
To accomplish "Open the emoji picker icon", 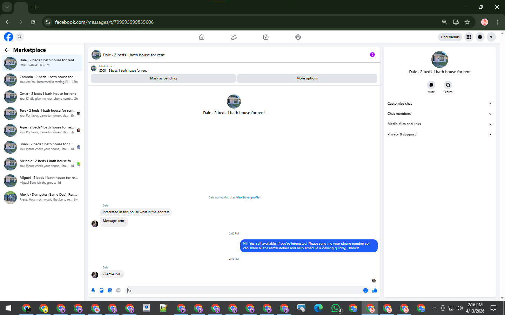I will tap(366, 290).
